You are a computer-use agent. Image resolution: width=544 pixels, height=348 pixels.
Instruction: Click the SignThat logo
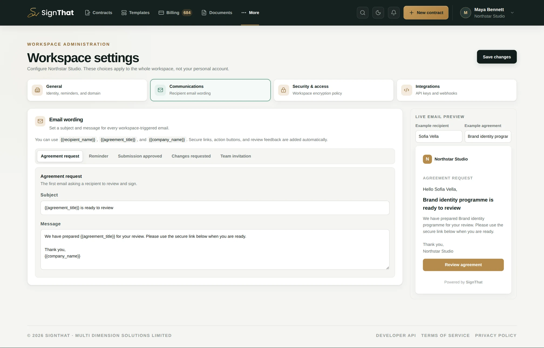tap(50, 13)
